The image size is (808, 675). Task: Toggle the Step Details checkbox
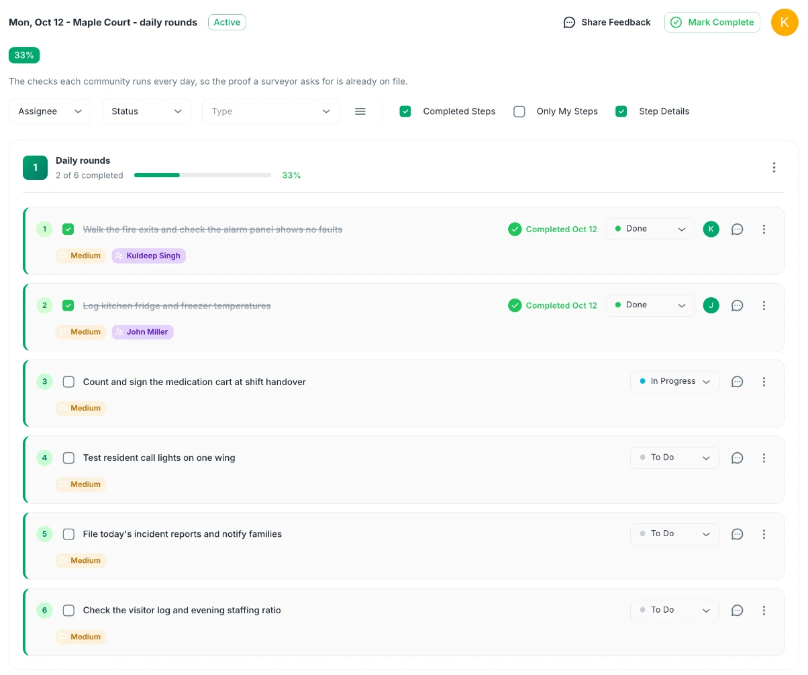click(x=621, y=111)
